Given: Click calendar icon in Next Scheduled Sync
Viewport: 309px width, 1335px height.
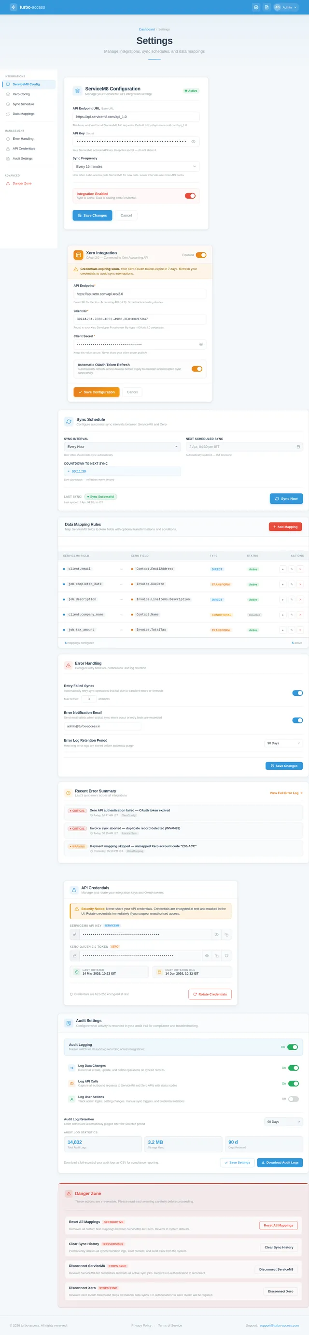Looking at the screenshot, I should 298,447.
